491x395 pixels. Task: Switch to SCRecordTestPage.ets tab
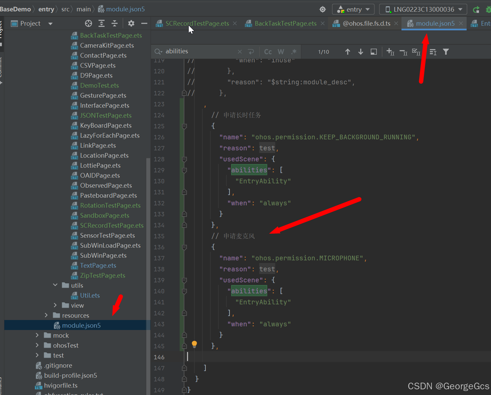tap(197, 23)
